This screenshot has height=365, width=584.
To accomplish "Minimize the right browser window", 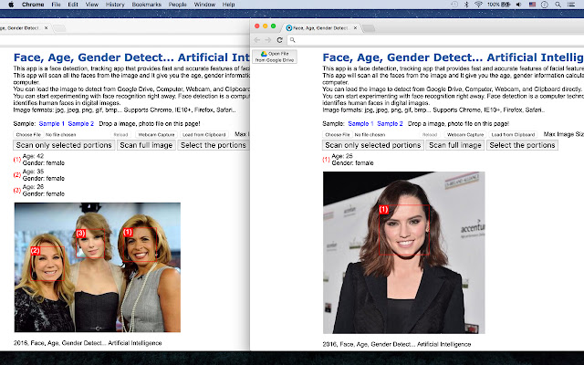I will point(266,26).
